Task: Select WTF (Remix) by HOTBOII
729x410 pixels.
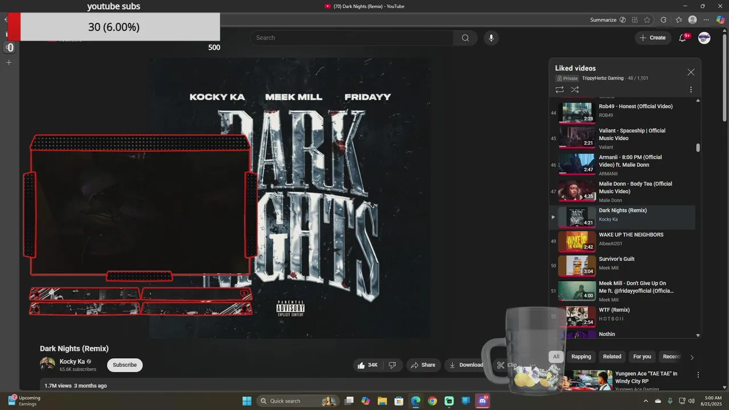Action: click(x=622, y=316)
